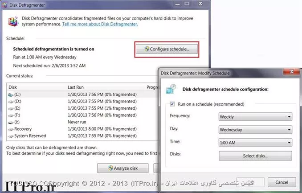Click the Progress column header

click(152, 87)
